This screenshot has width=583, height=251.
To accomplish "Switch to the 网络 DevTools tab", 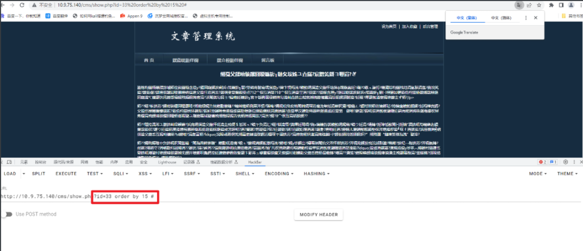I will pos(84,162).
